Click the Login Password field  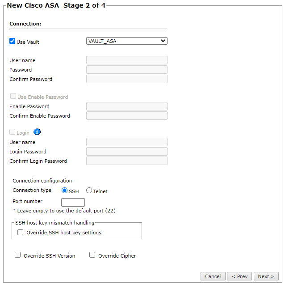point(127,152)
